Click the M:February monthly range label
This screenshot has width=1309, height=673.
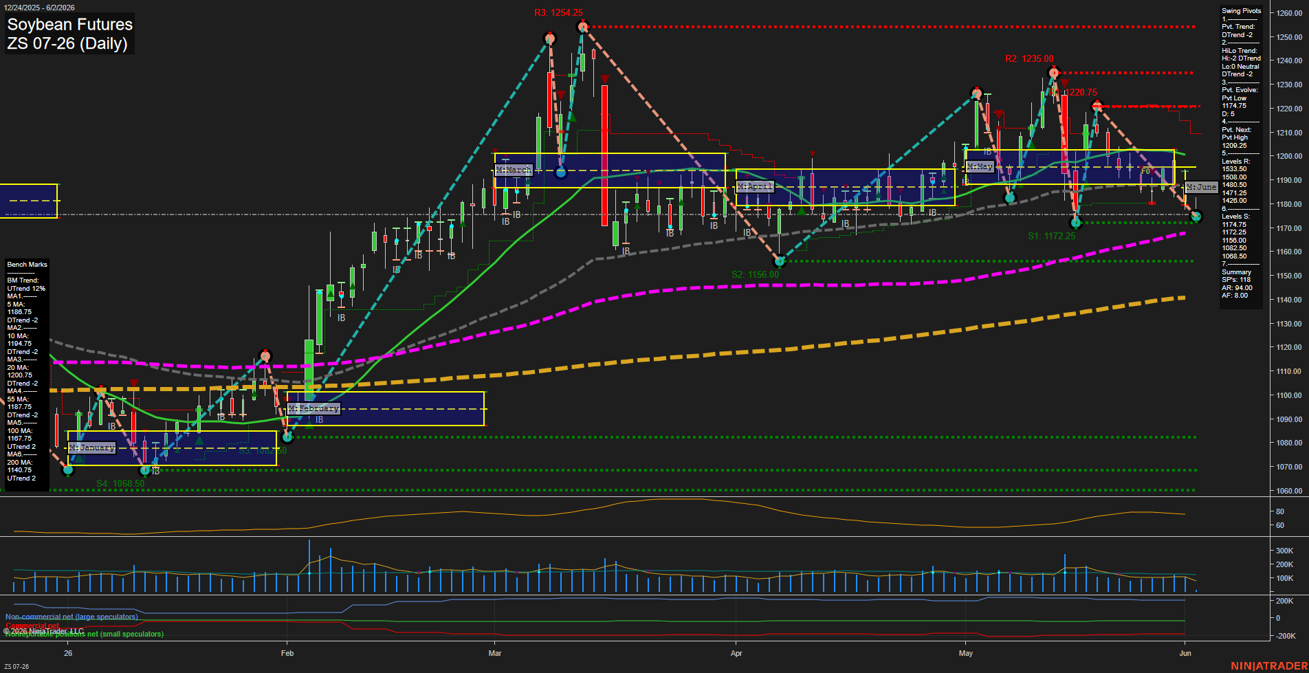313,408
